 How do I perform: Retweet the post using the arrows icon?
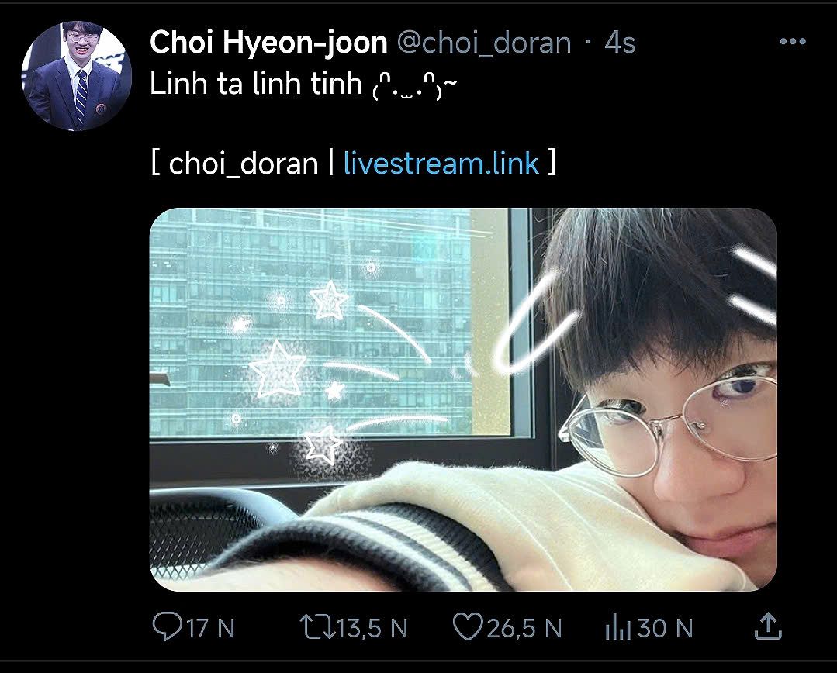[x=317, y=627]
